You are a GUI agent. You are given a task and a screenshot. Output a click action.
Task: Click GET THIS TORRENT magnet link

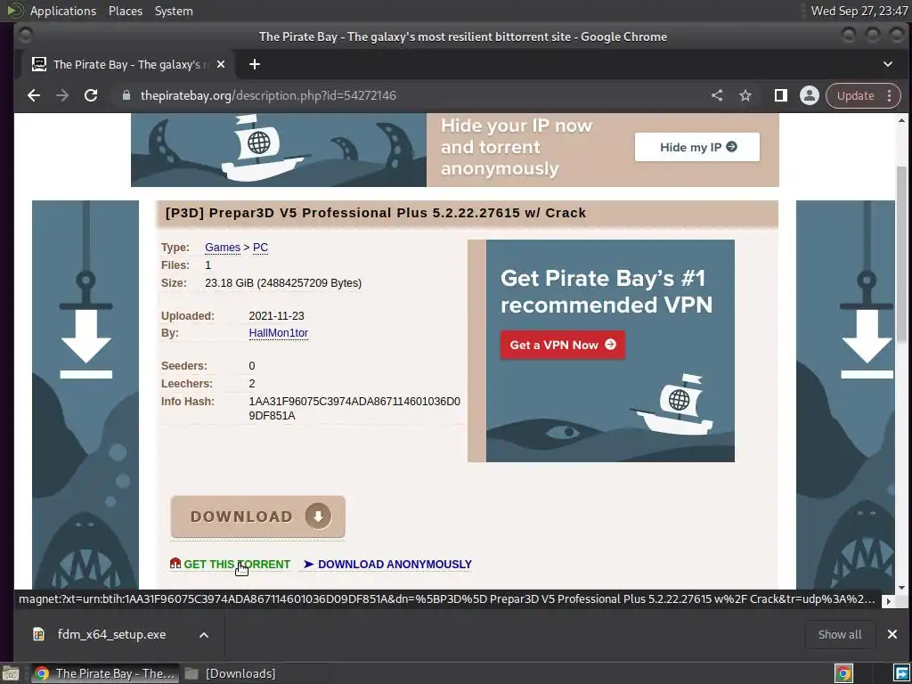pyautogui.click(x=237, y=564)
